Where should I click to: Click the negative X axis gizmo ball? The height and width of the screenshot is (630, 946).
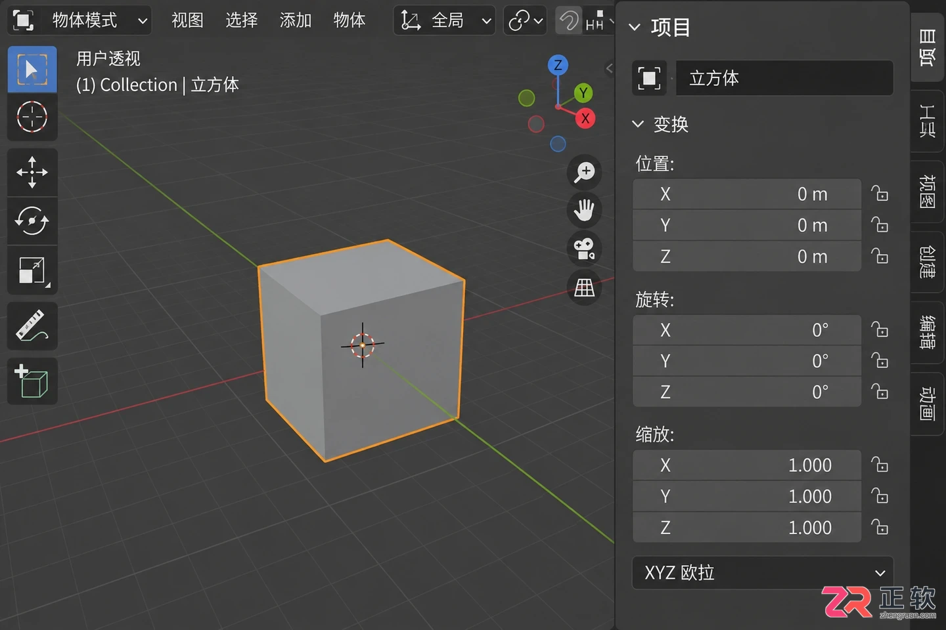pyautogui.click(x=536, y=124)
